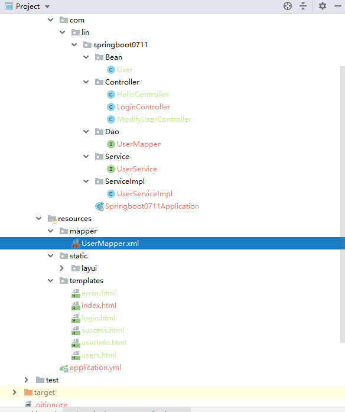Collapse the templates folder chevron
Viewport: 345px width, 412px height.
tap(50, 281)
